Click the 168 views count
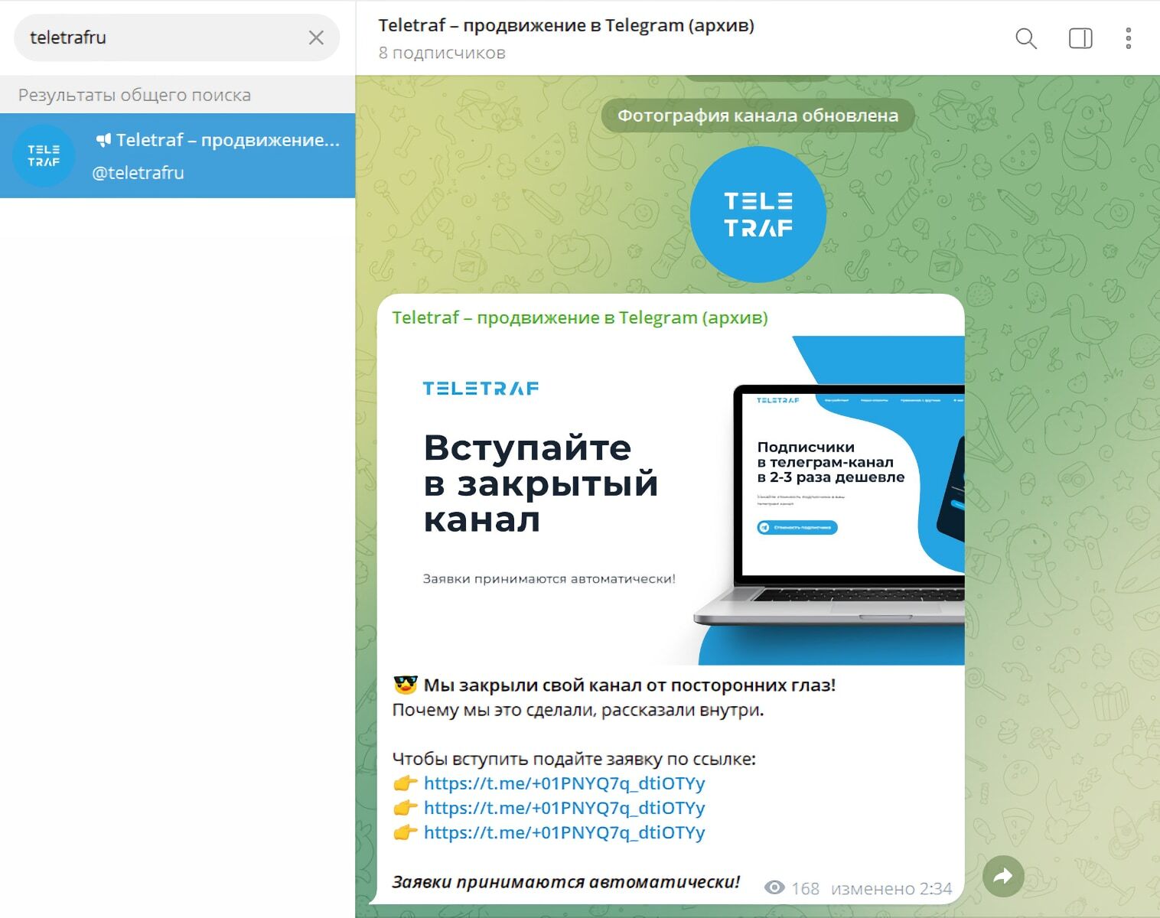This screenshot has height=918, width=1160. (805, 888)
